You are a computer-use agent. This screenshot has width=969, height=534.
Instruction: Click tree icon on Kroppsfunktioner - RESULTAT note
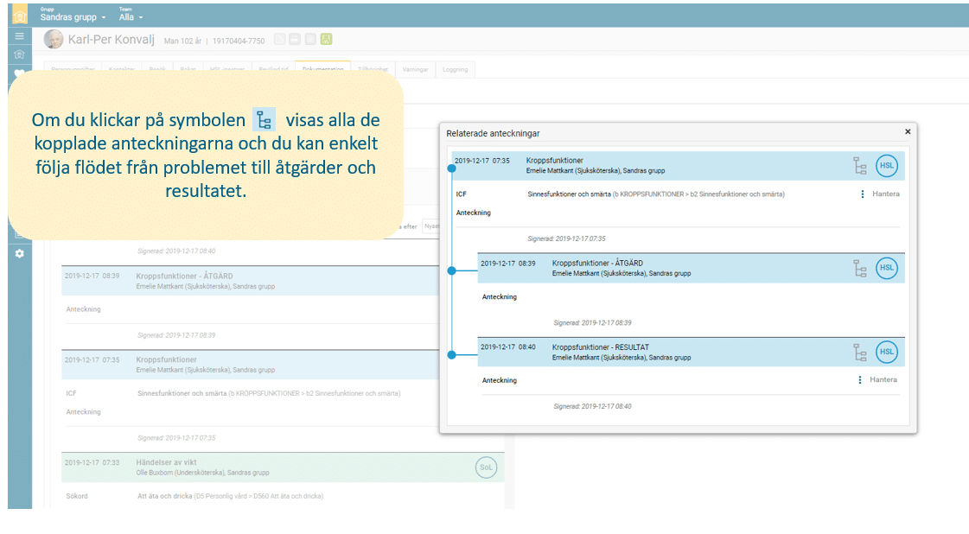pos(859,352)
